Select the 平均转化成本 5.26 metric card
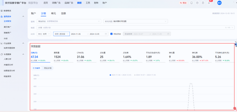This screenshot has height=112, width=237. click(224, 57)
